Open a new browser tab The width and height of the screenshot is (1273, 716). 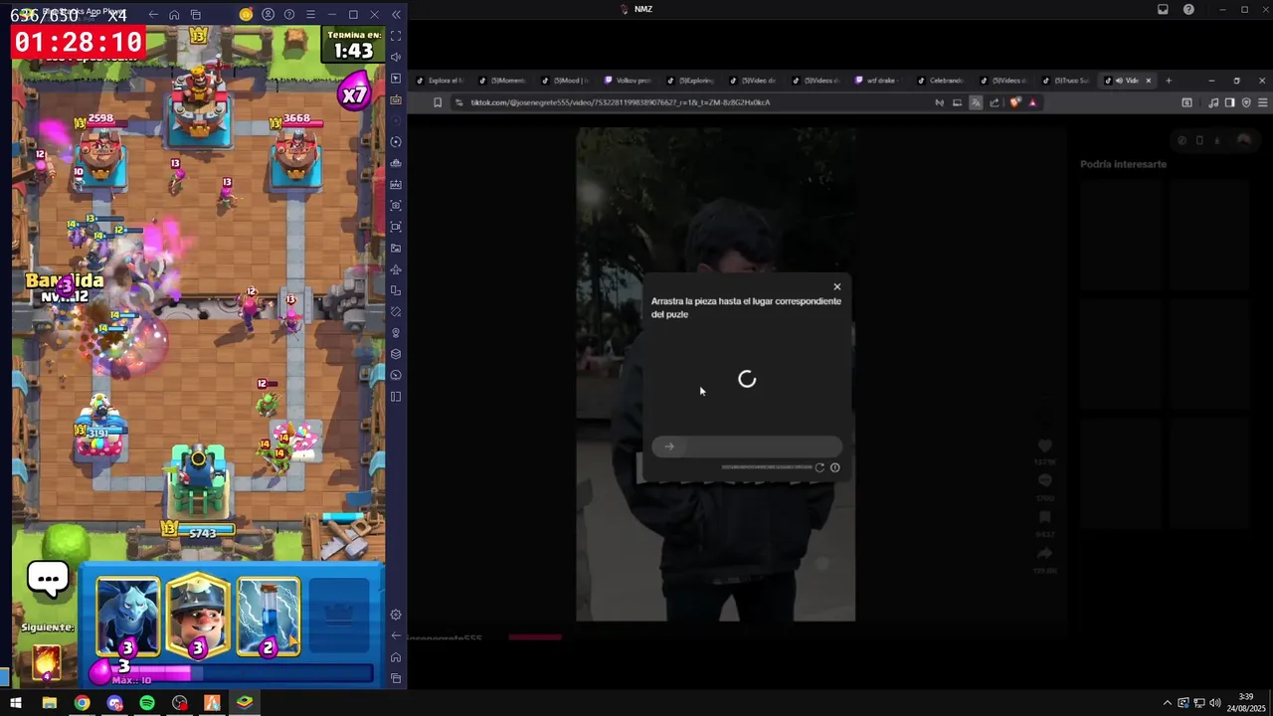click(x=1169, y=81)
